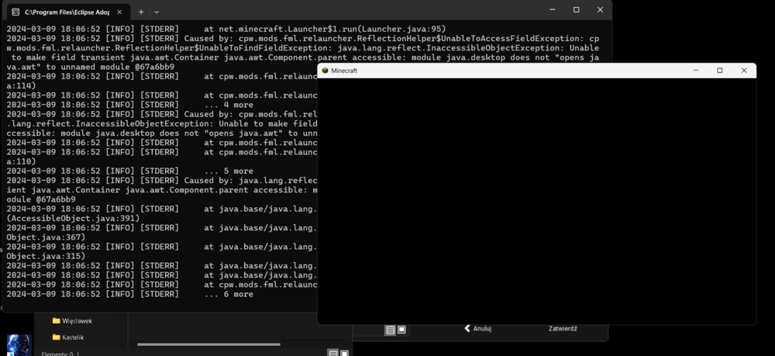Switch to large thumbnails view beside Anuluj
775x356 pixels.
(401, 330)
